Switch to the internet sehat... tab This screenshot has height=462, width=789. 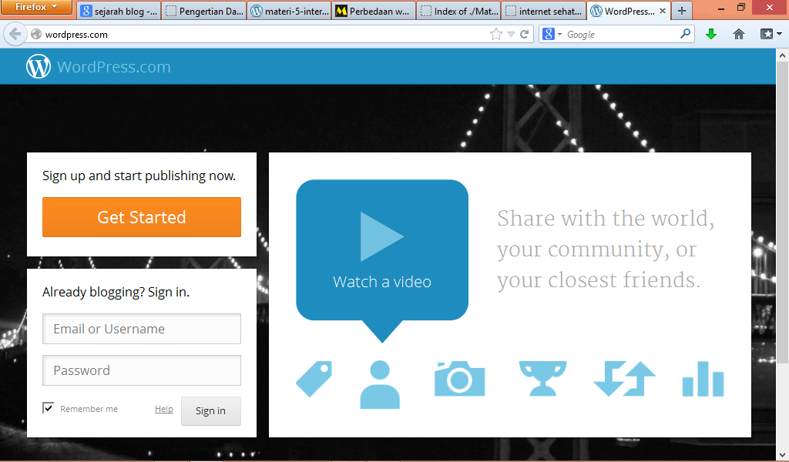544,11
